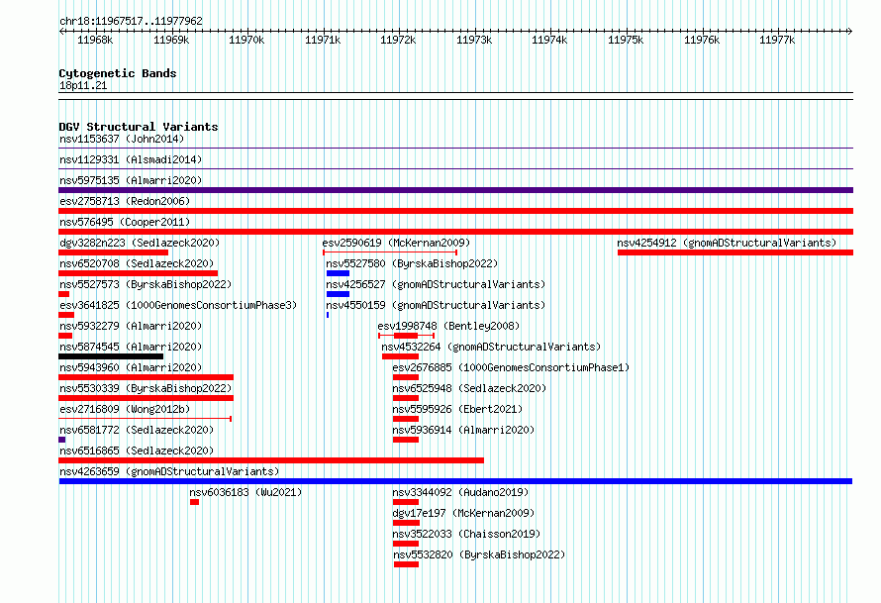Image resolution: width=881 pixels, height=603 pixels.
Task: Click nsv6516865 (Sedlazeck2020) label
Action: tap(137, 451)
